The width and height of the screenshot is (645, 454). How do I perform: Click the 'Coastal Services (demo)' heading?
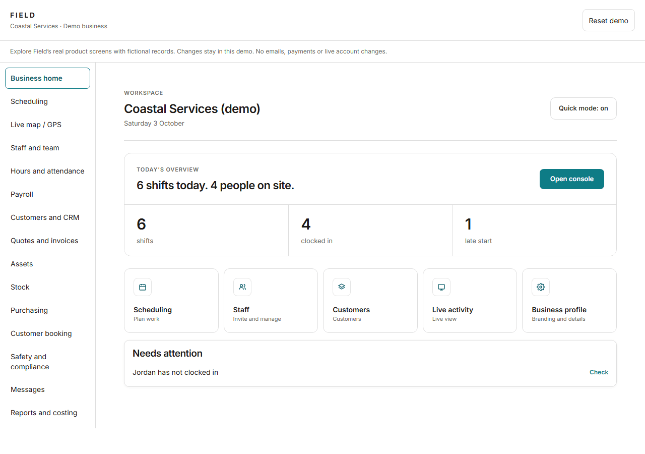click(192, 108)
